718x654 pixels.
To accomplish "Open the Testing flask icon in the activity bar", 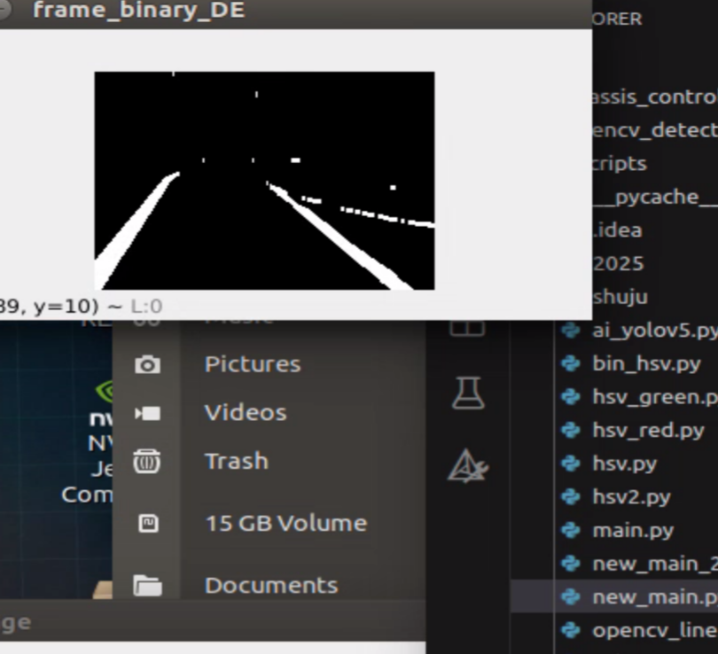I will (x=467, y=393).
